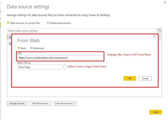
Task: Close Data source settings window with X
Action: [164, 2]
